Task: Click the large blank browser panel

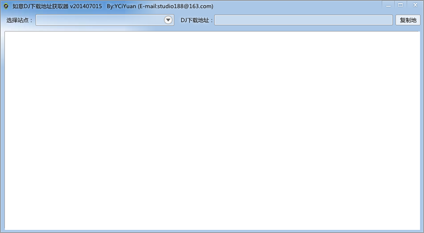Action: pos(212,130)
